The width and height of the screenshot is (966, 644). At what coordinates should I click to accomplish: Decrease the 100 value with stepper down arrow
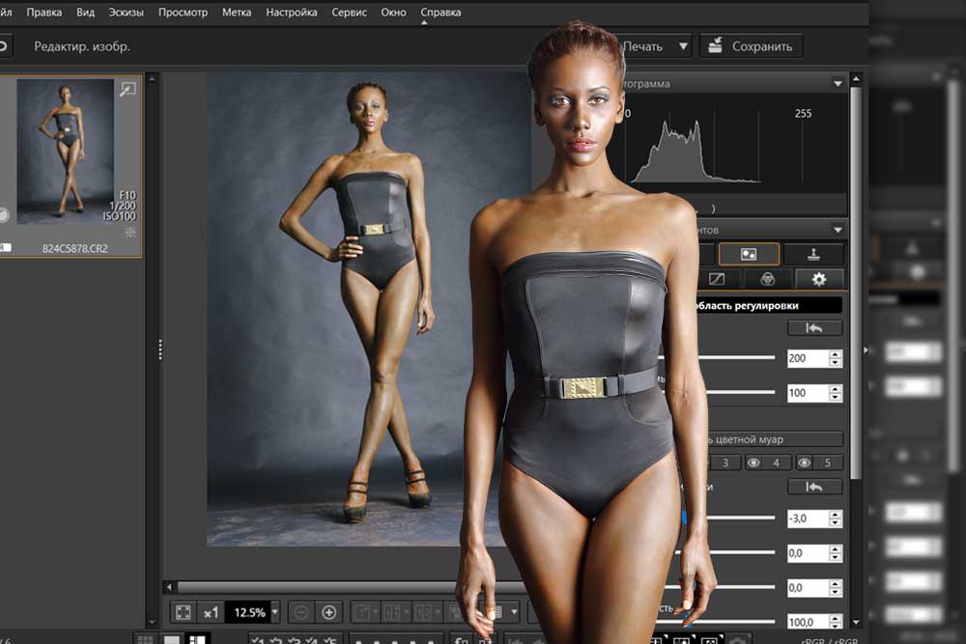836,397
